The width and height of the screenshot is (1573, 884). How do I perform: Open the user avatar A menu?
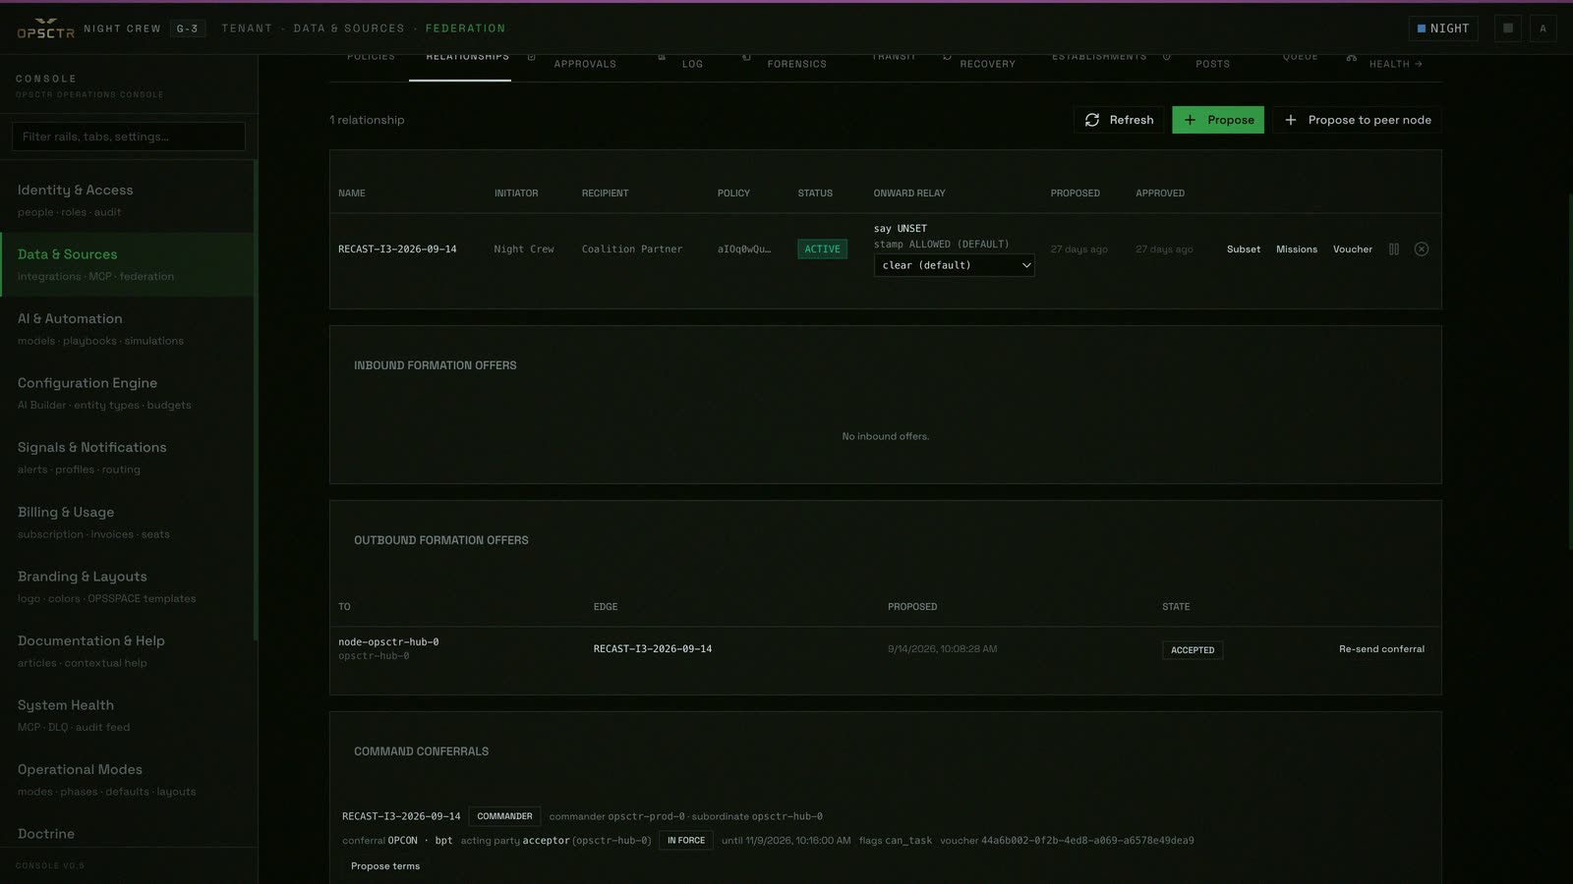[x=1543, y=28]
